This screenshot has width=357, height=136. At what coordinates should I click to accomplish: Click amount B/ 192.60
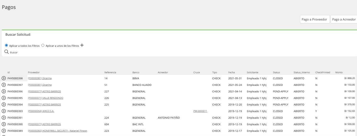[350, 111]
